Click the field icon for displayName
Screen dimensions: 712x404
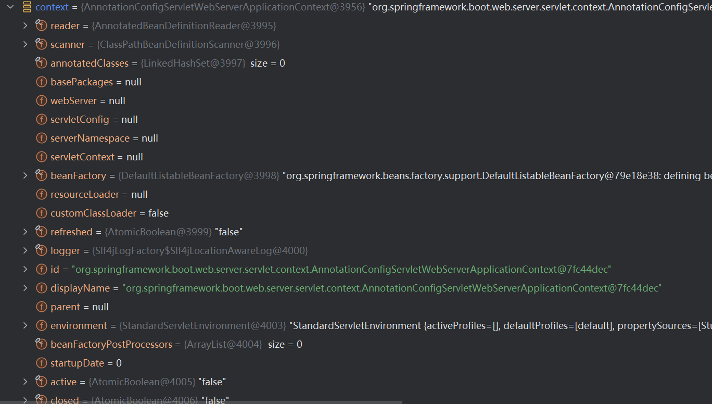click(x=41, y=288)
